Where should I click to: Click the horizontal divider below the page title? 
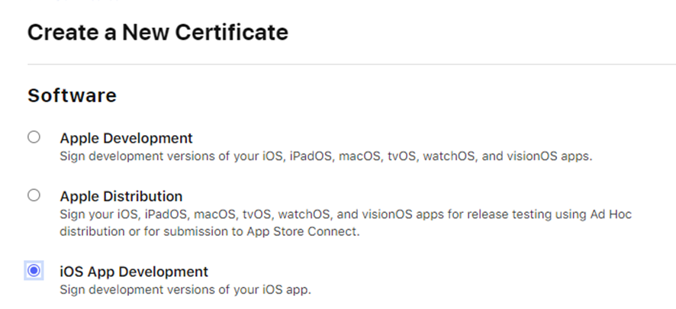coord(351,64)
